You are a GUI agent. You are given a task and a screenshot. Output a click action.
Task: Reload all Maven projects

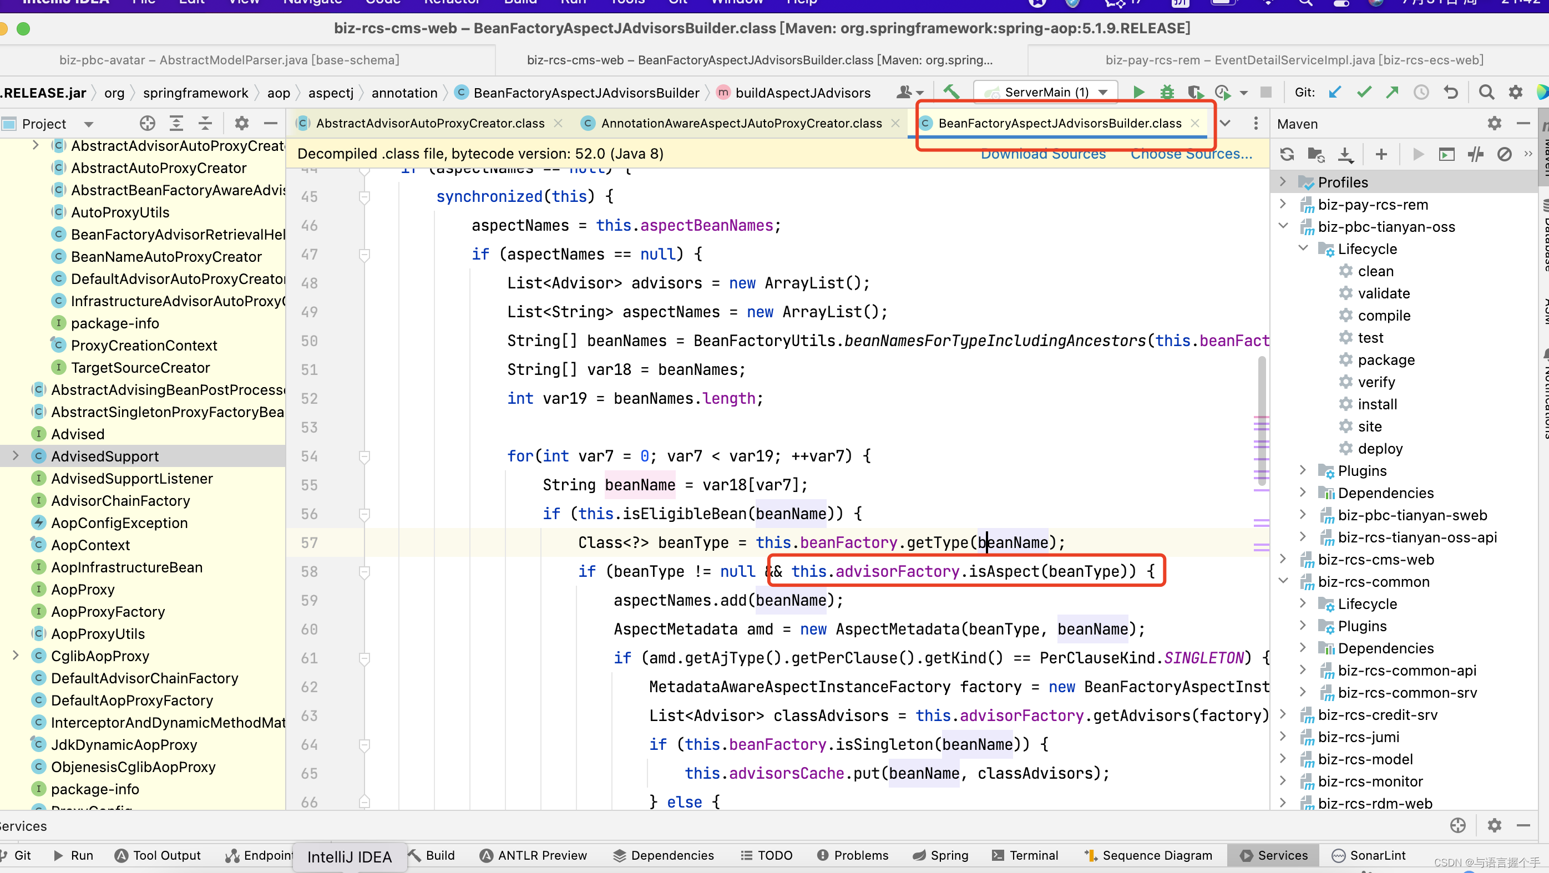click(1287, 155)
